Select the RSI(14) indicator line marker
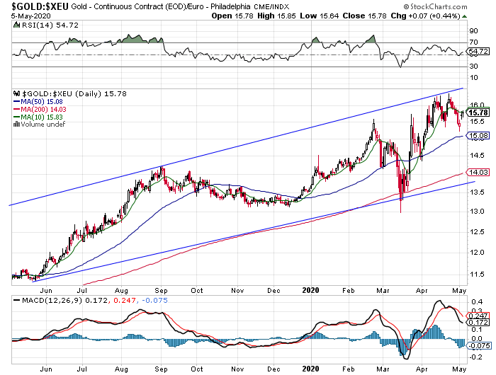496x375 pixels. pyautogui.click(x=16, y=25)
